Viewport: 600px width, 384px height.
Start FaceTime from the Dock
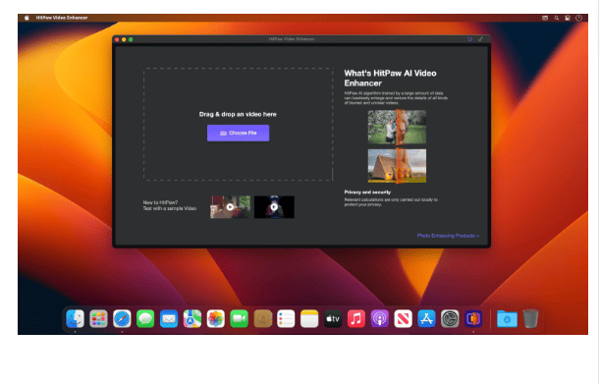240,318
